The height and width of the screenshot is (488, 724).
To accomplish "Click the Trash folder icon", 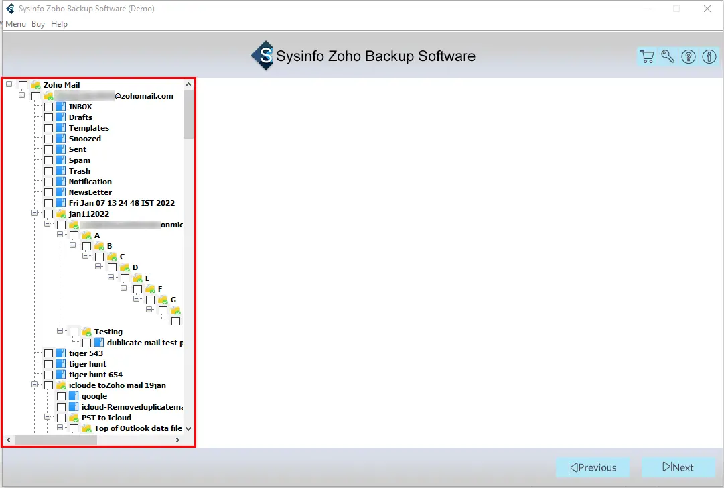I will click(61, 171).
